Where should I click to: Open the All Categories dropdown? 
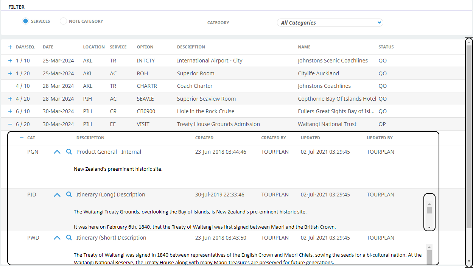[x=330, y=23]
